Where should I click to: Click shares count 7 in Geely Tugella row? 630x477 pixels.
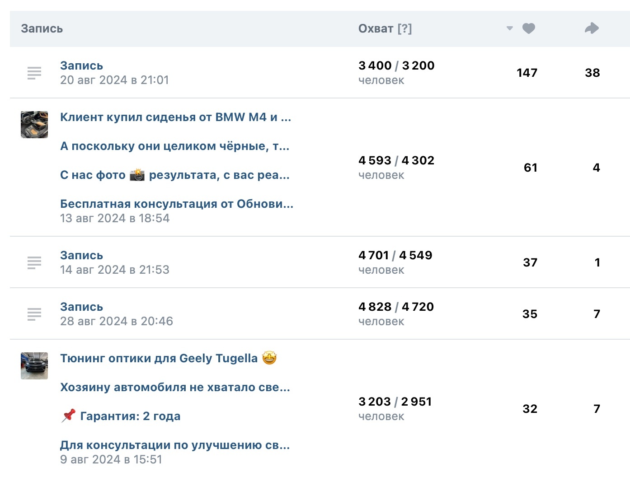point(597,409)
